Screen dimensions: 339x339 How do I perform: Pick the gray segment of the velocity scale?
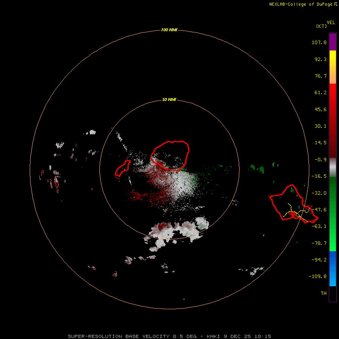tap(333, 168)
